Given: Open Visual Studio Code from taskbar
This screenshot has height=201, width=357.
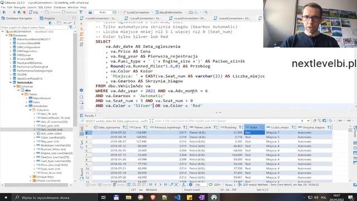Looking at the screenshot, I should (x=177, y=197).
